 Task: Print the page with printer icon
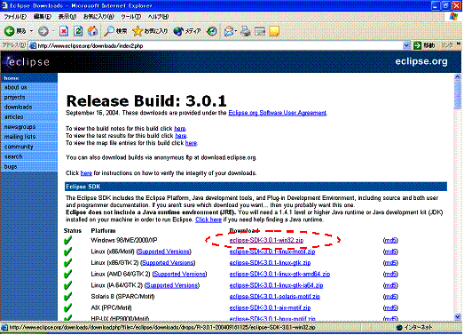point(246,31)
